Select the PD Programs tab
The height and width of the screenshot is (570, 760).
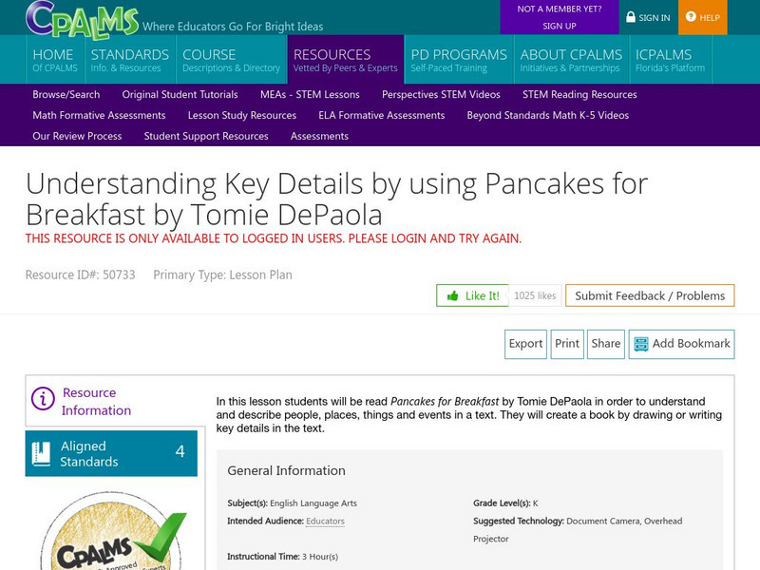458,60
